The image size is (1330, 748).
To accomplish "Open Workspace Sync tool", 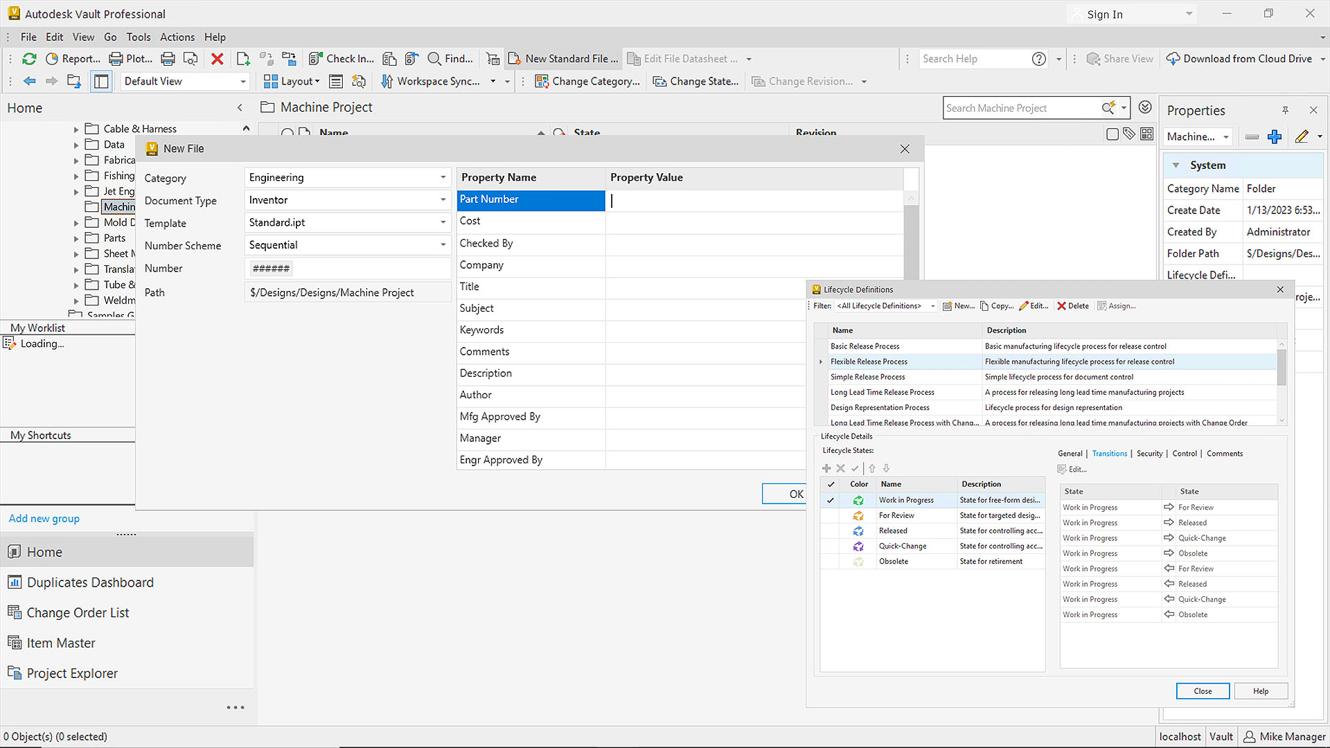I will coord(430,81).
